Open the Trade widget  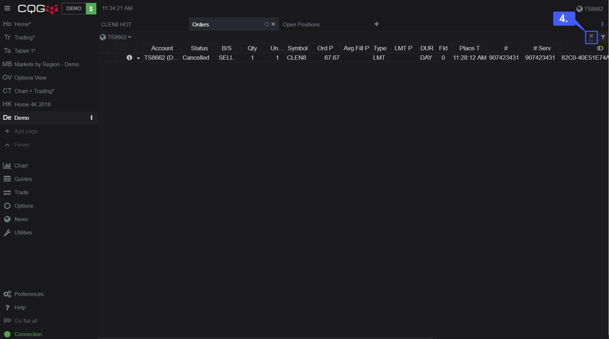49,192
